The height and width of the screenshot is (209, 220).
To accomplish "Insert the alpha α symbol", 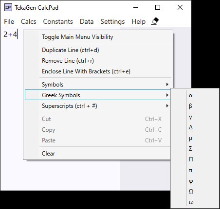I will coord(195,95).
